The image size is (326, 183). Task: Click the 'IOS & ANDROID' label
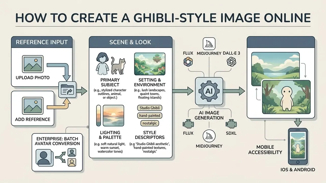(297, 170)
